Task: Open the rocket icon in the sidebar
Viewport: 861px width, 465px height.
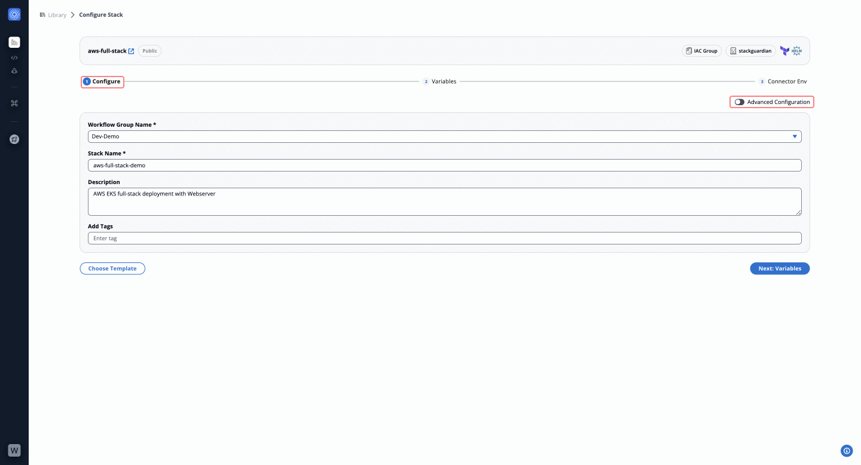Action: pos(14,139)
